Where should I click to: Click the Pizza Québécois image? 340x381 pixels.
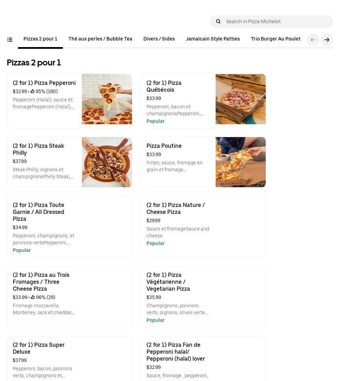click(x=240, y=99)
